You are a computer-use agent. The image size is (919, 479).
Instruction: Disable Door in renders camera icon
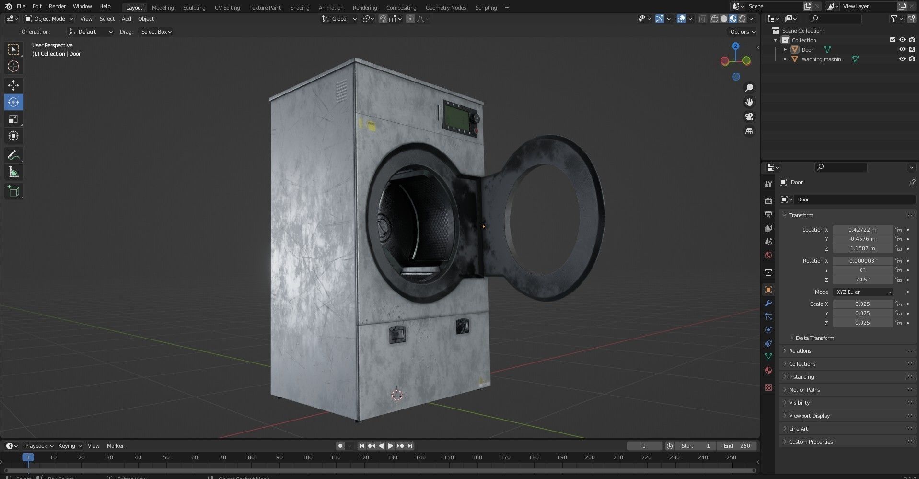click(912, 49)
